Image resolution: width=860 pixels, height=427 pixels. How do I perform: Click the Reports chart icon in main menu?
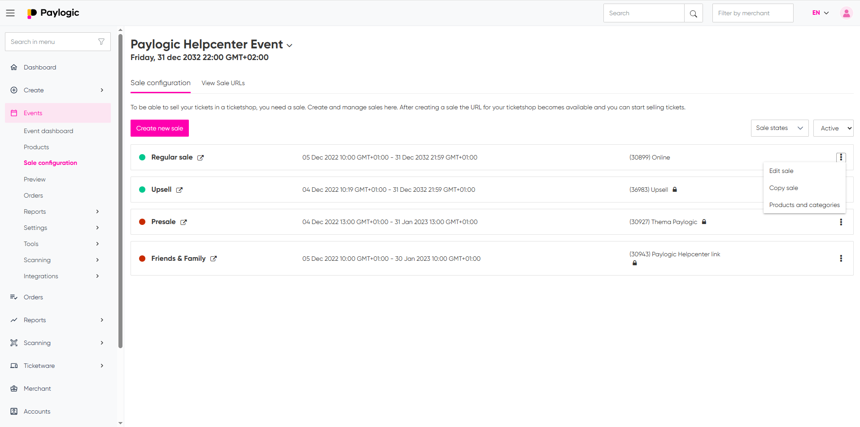pos(14,320)
